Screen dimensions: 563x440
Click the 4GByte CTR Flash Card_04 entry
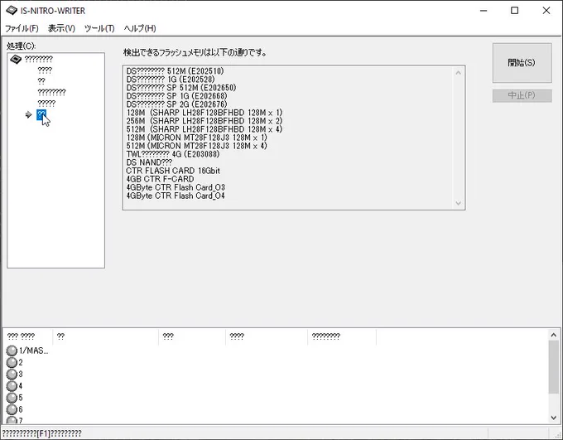click(x=176, y=196)
